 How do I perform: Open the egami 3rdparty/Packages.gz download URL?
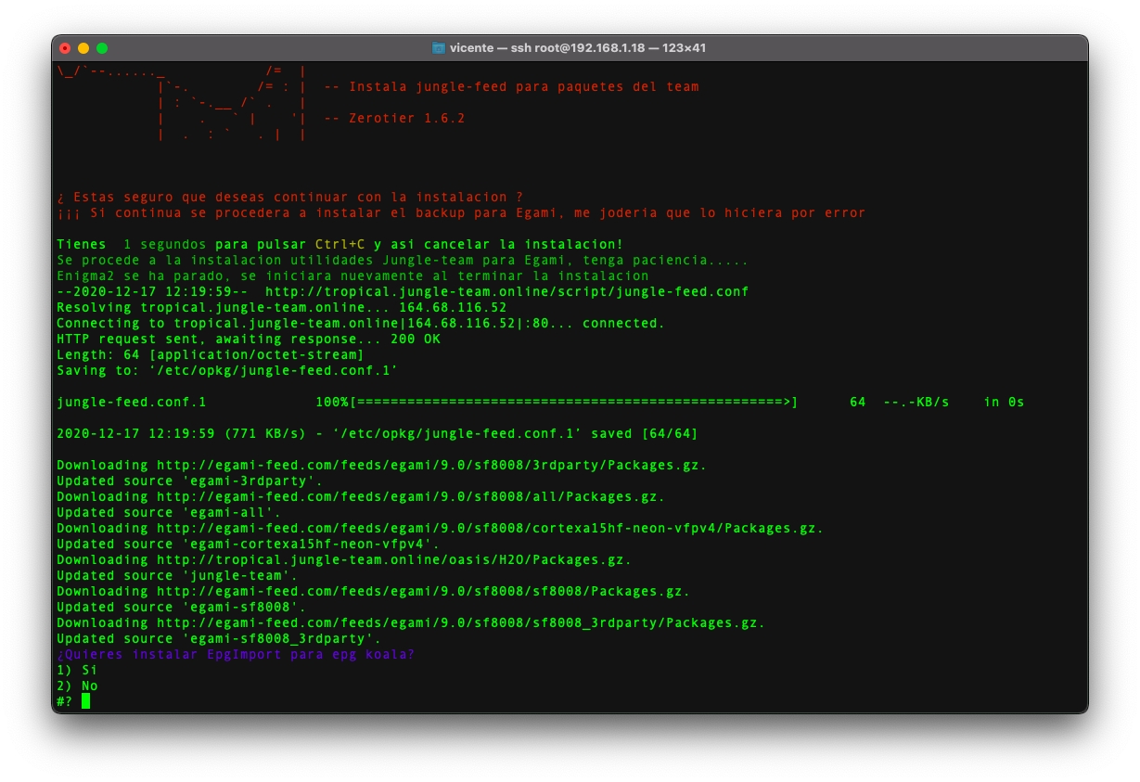[x=431, y=466]
